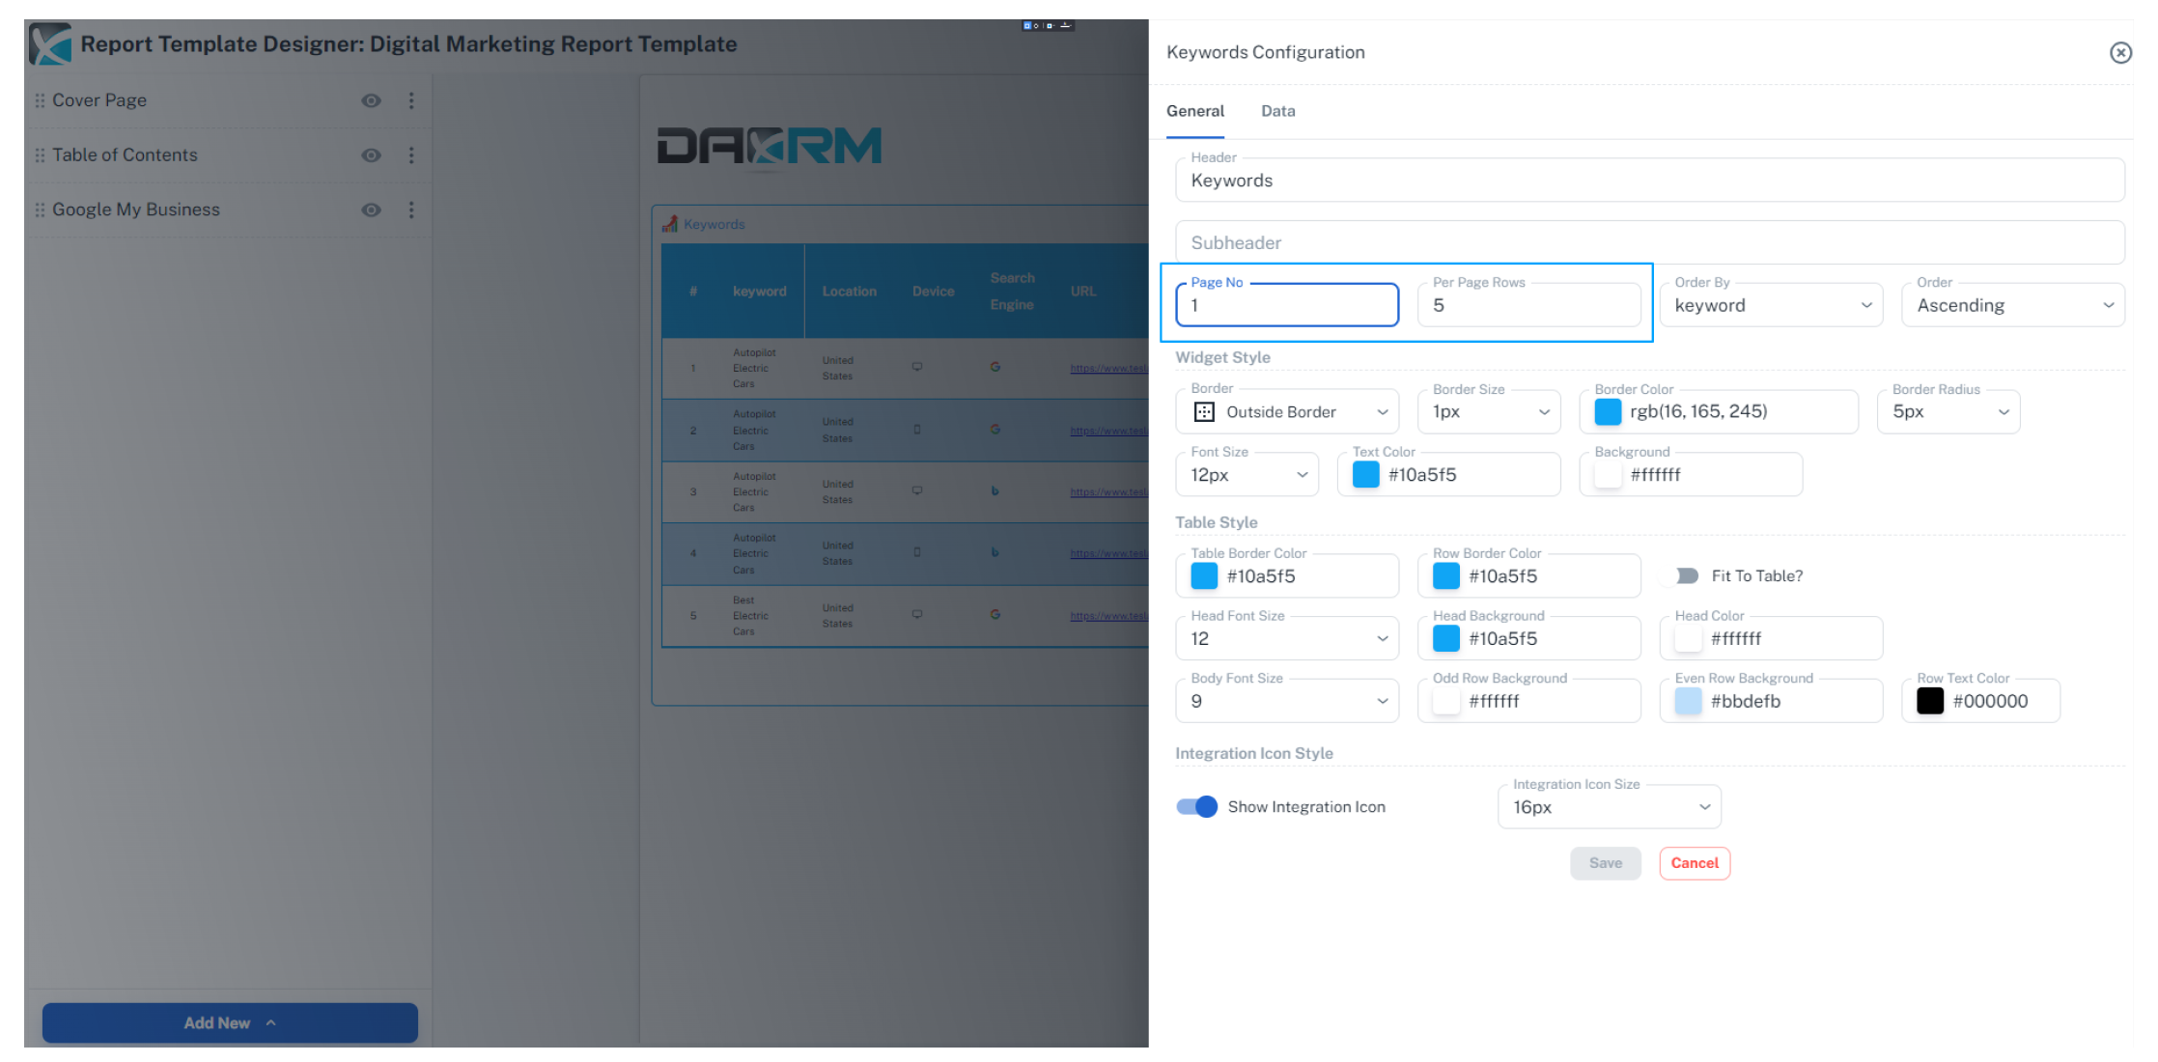2158x1062 pixels.
Task: Click the Outside Border grid icon
Action: coord(1204,412)
